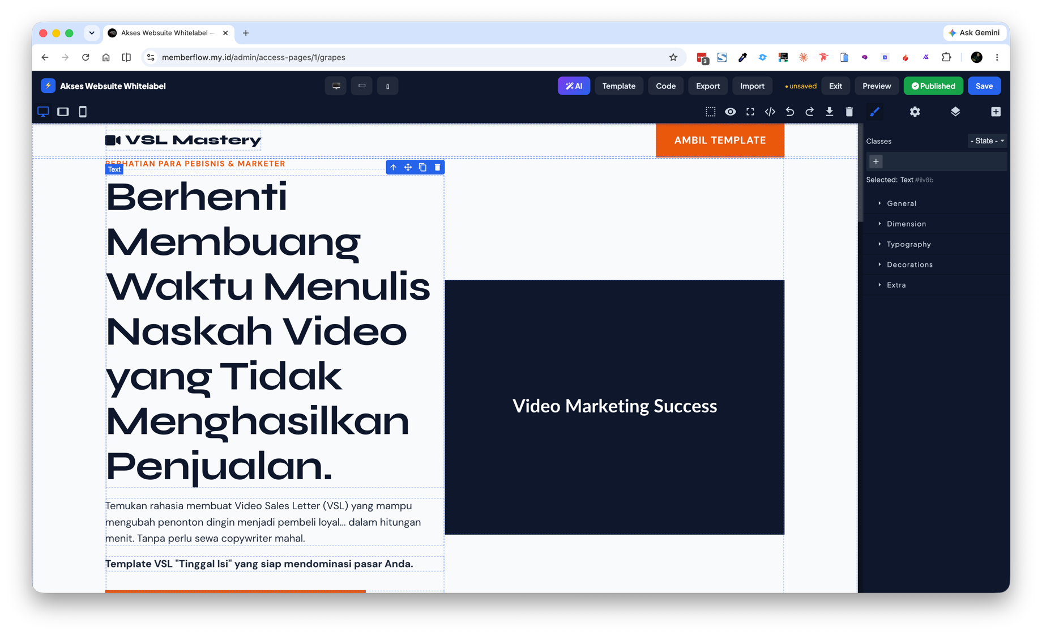Image resolution: width=1042 pixels, height=635 pixels.
Task: Click the move handle on selected Text
Action: coord(408,167)
